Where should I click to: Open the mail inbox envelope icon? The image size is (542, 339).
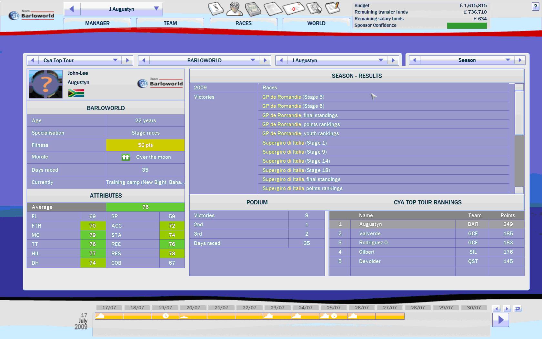pos(293,8)
